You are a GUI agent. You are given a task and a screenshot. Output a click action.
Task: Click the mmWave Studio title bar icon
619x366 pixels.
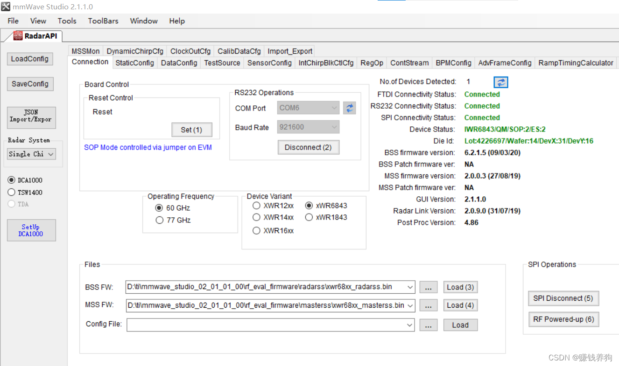coord(5,7)
